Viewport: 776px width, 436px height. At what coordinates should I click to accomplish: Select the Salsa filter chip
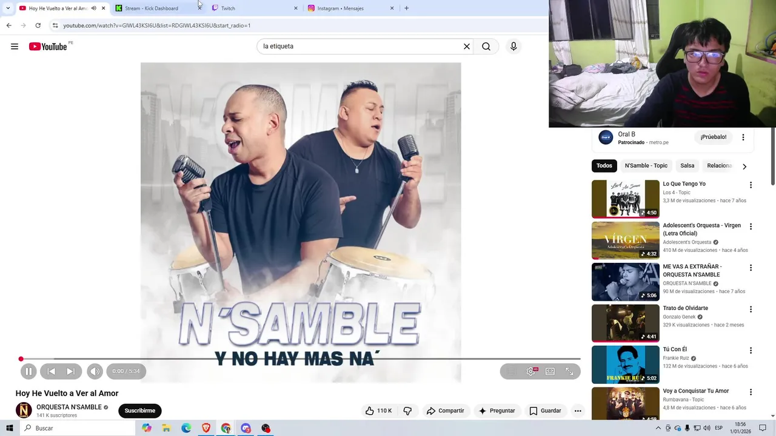[687, 166]
